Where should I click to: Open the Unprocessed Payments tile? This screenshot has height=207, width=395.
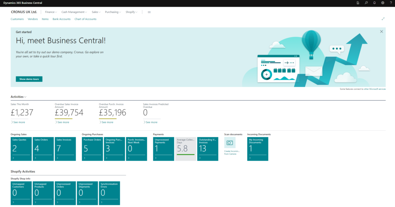[164, 149]
